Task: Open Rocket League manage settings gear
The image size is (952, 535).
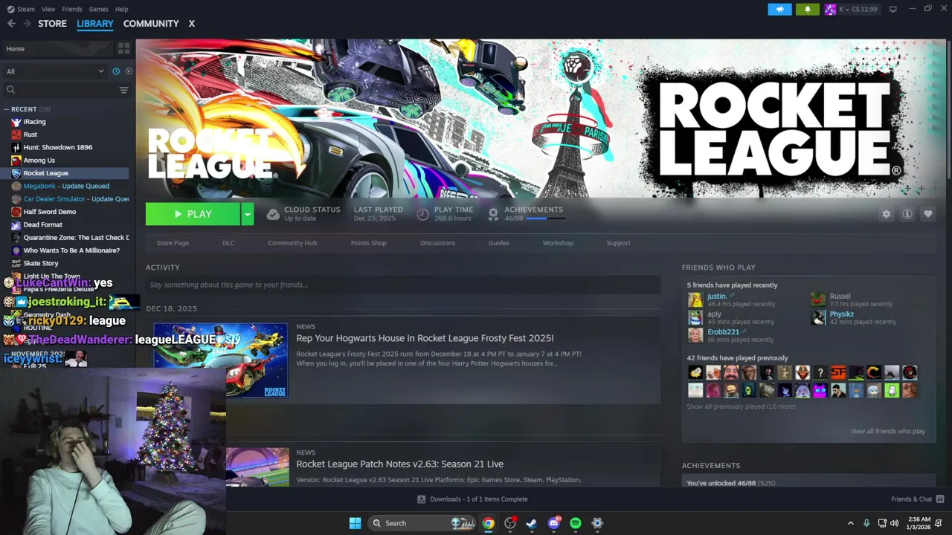Action: point(886,214)
